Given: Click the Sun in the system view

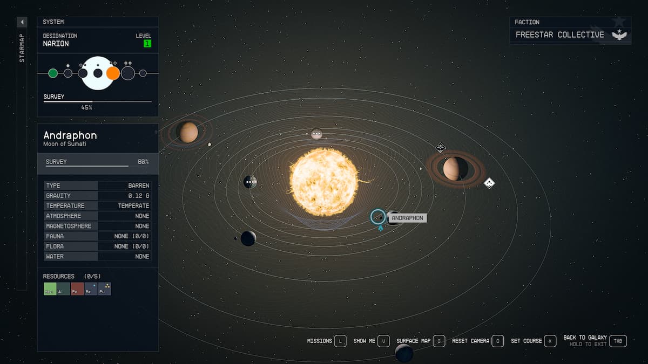Looking at the screenshot, I should tap(323, 182).
